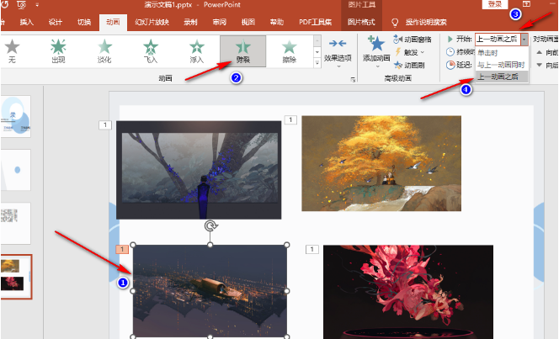Click the 开始 start combo box field
Image resolution: width=559 pixels, height=339 pixels.
[x=498, y=40]
